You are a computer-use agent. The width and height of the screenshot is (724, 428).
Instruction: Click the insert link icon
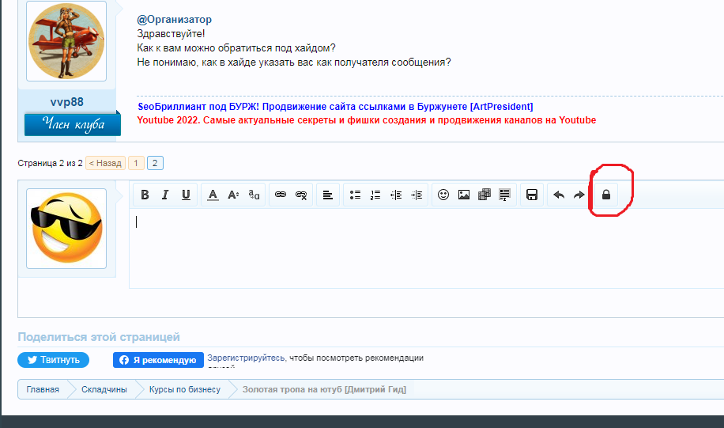pos(280,195)
